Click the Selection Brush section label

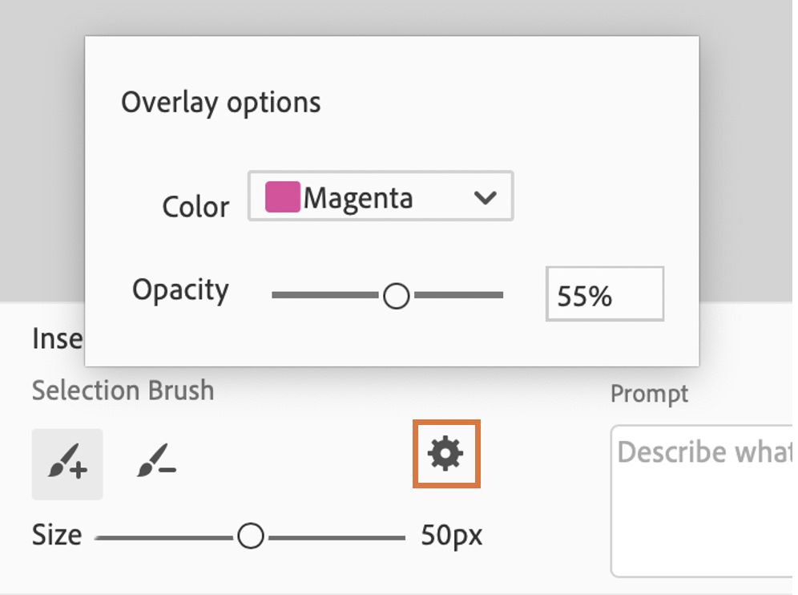[x=123, y=391]
